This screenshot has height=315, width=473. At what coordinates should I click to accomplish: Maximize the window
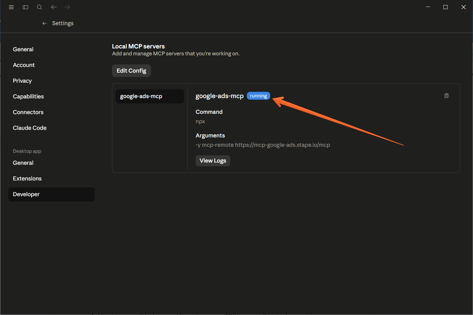pos(445,7)
